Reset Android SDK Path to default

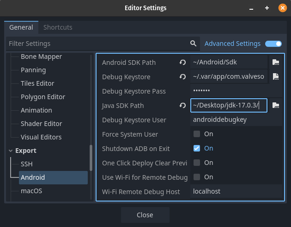[x=182, y=63]
